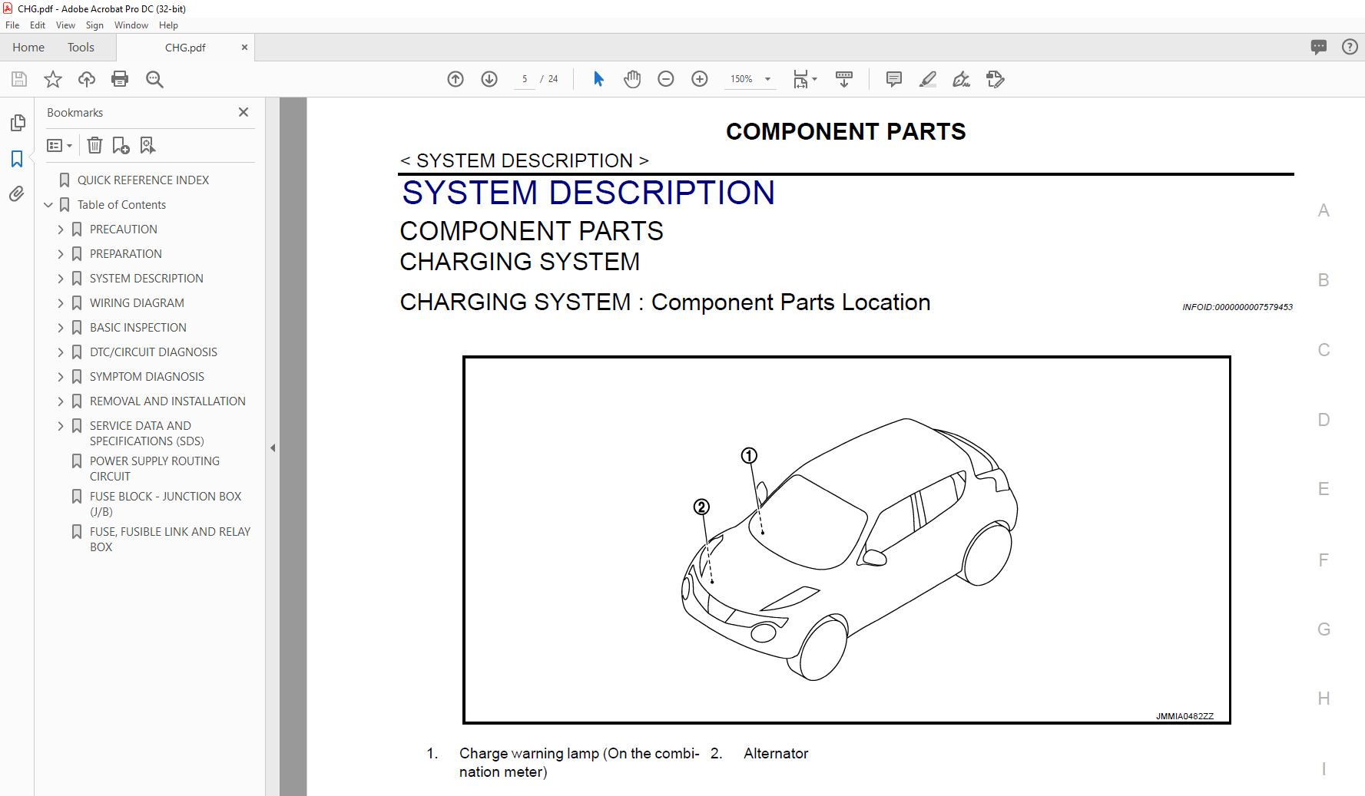Open the find text magnifier tool
Screen dimensions: 1365x796
[x=154, y=79]
